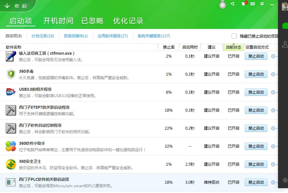Open gear options dropdown for 西门子软件自动控制程序 row
The image size is (288, 193).
click(x=274, y=128)
